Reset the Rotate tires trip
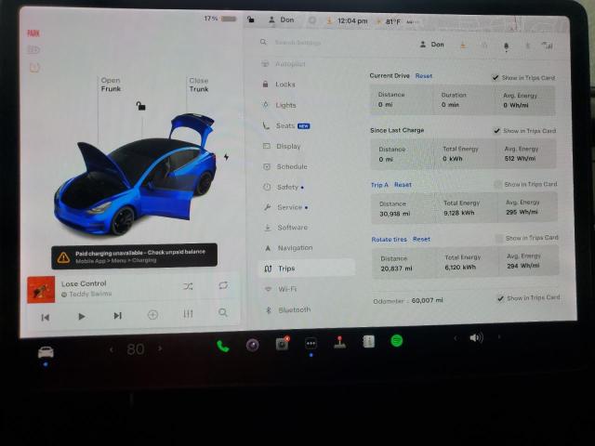 (x=421, y=240)
